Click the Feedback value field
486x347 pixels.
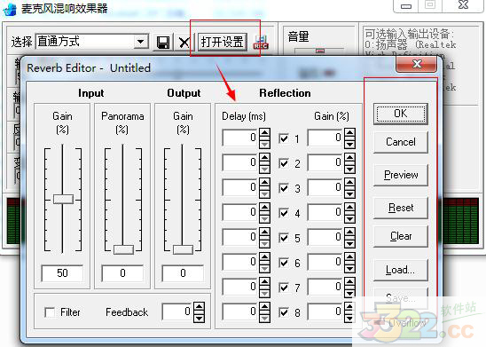point(177,312)
